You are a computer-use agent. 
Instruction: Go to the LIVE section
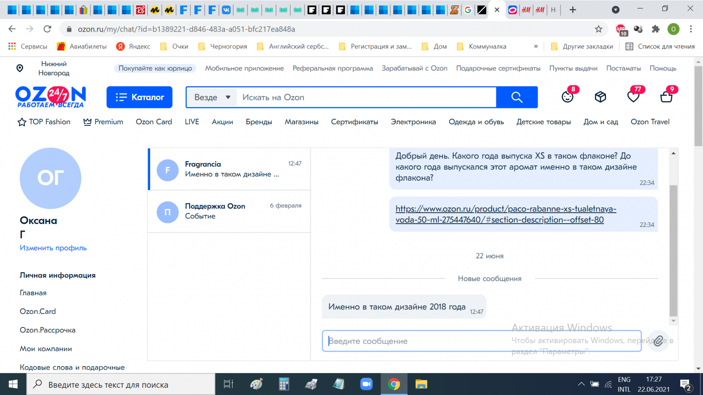(x=192, y=122)
